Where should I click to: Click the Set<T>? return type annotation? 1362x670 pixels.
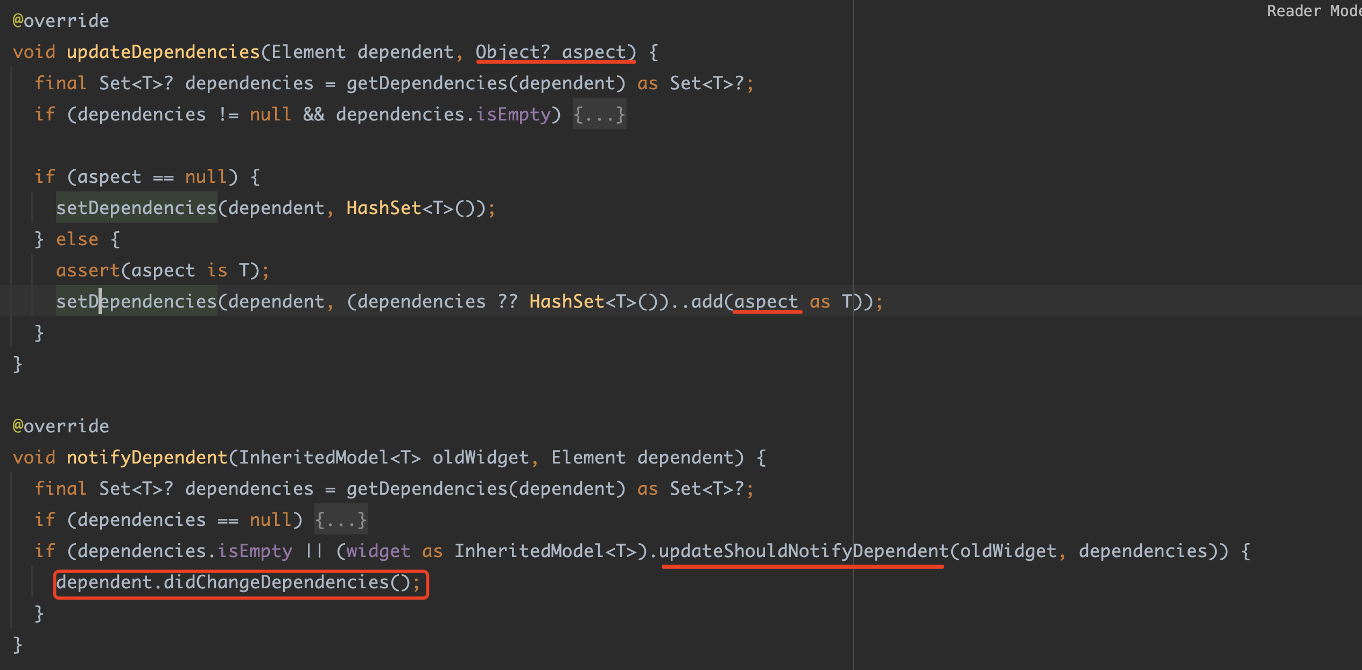click(136, 82)
